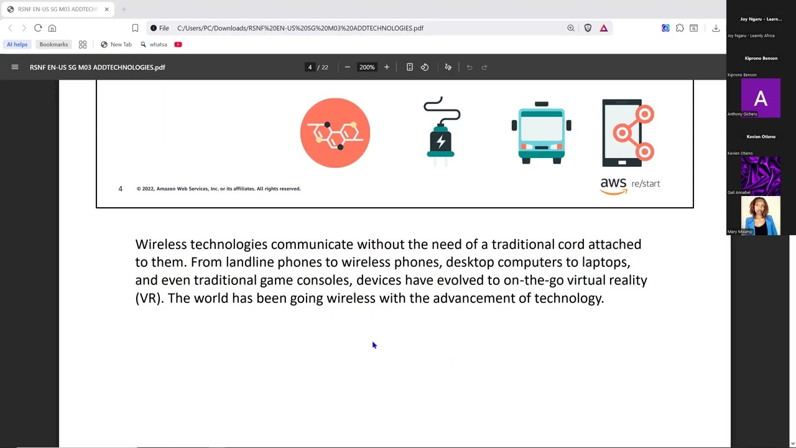Select Kiprono Benson participant tile
This screenshot has height=448, width=796.
tap(761, 58)
